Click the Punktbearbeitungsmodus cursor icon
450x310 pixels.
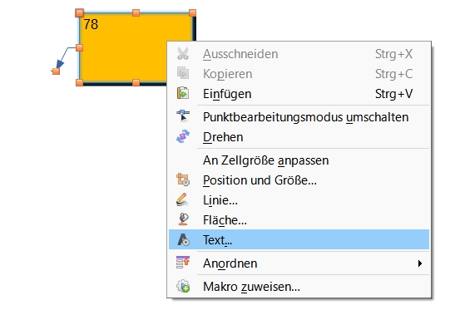coord(183,116)
